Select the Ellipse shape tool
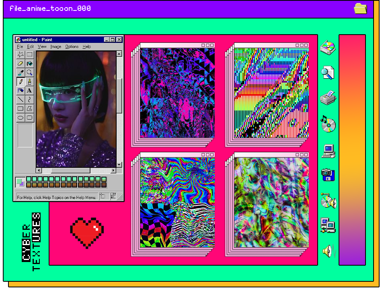382x291 pixels. [21, 118]
